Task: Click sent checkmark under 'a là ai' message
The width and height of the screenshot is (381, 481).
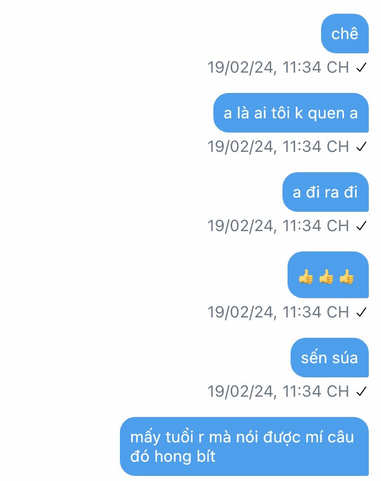Action: [x=361, y=147]
